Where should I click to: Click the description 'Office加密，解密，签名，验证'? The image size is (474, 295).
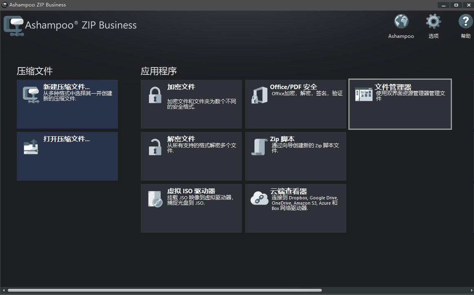point(307,94)
